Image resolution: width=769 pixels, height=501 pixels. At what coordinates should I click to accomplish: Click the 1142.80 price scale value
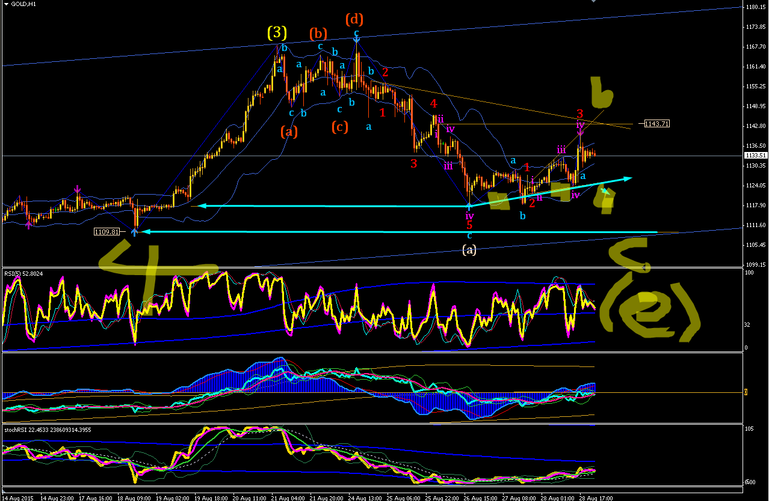point(755,126)
